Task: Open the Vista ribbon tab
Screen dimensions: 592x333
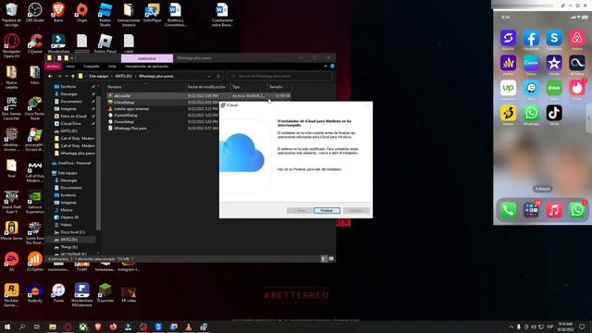Action: 112,66
